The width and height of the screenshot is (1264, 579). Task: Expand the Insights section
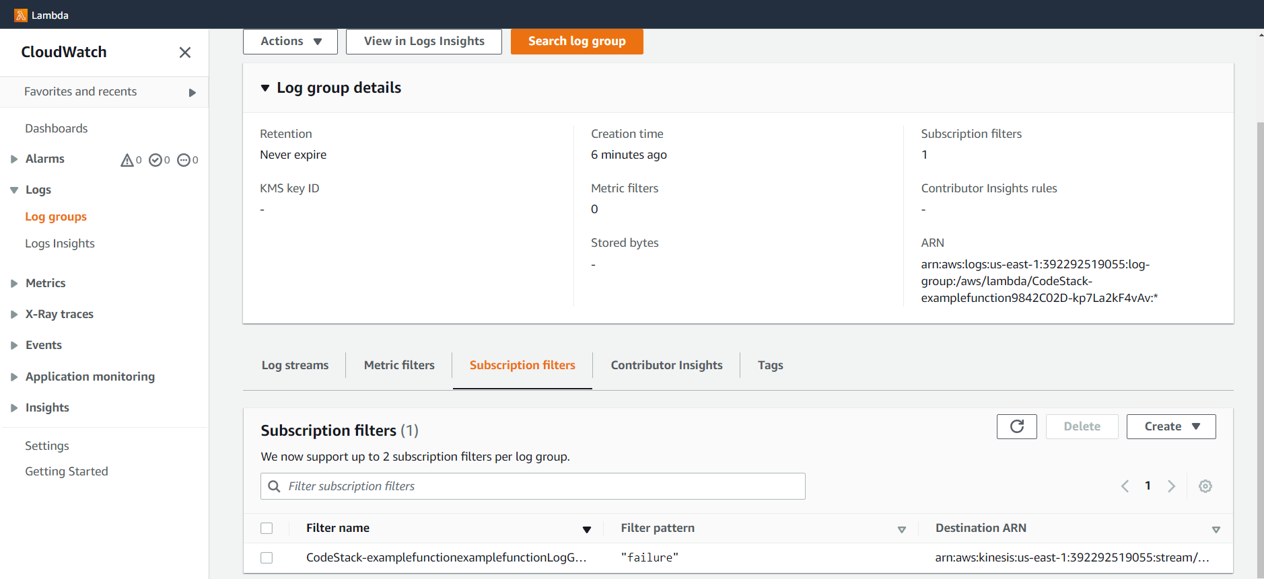[14, 408]
